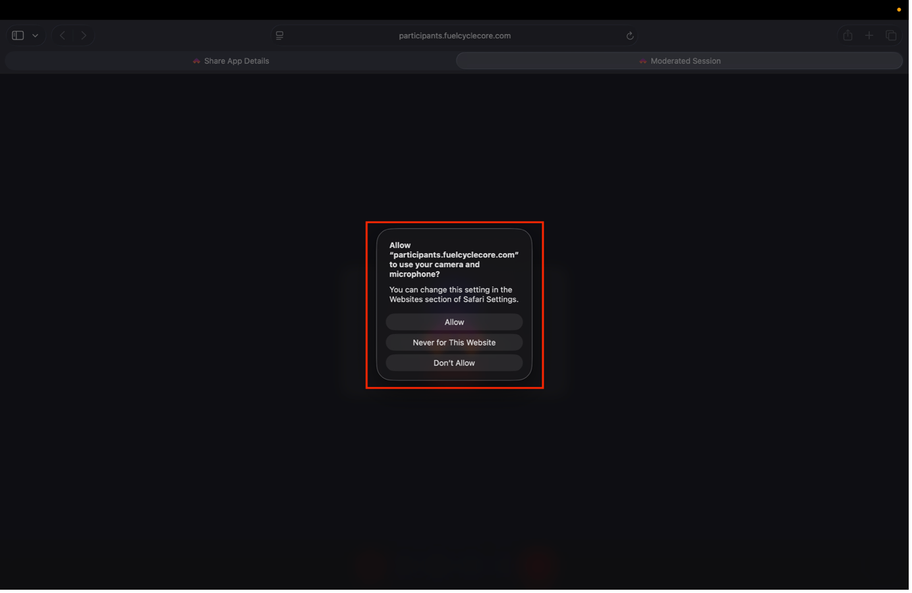
Task: Click the favicon on the Share App Details tab
Action: tap(196, 61)
